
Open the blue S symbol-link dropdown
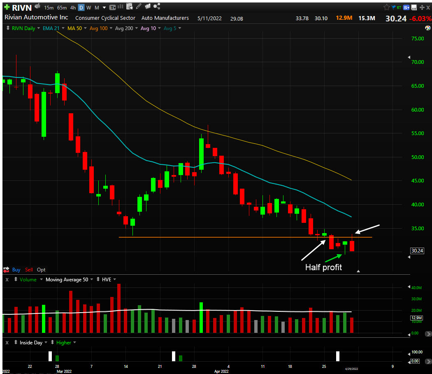(406, 8)
